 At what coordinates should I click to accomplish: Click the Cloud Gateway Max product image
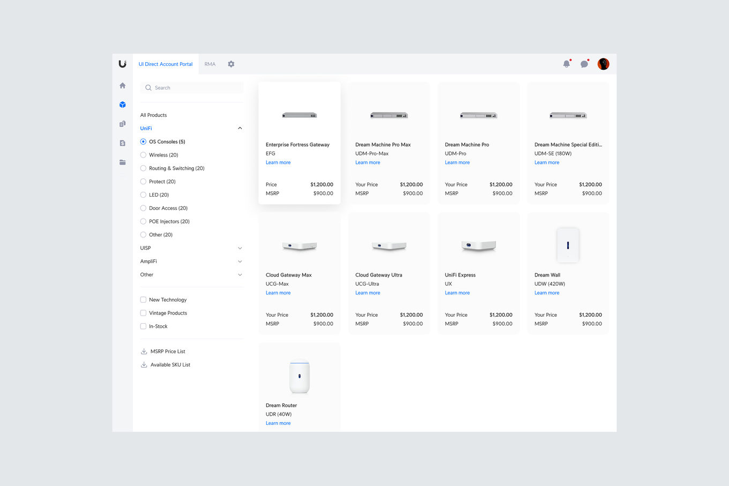[x=300, y=246]
